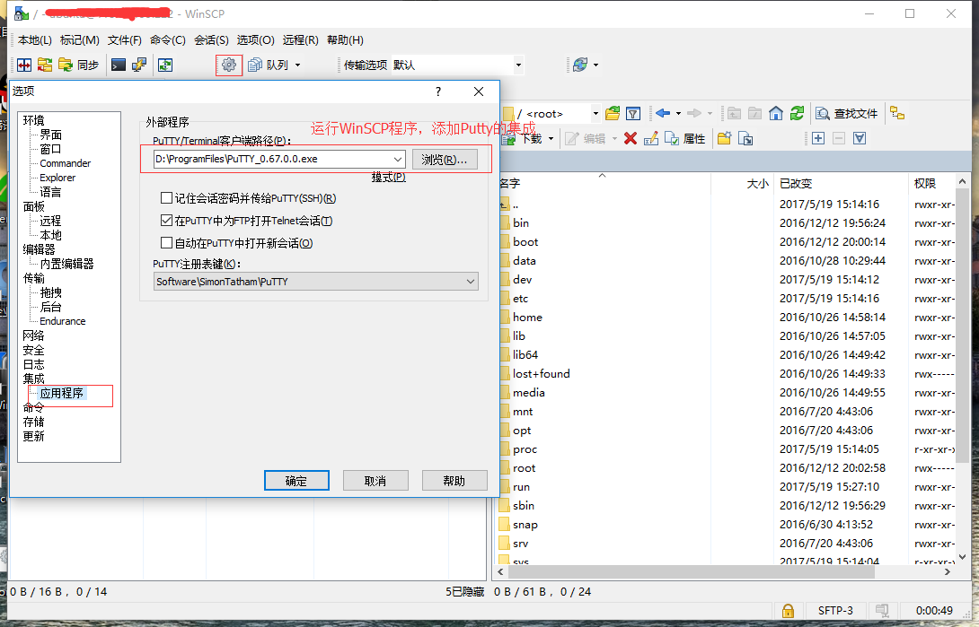Open the PuTTY client path combo box
This screenshot has height=627, width=979.
pyautogui.click(x=279, y=160)
